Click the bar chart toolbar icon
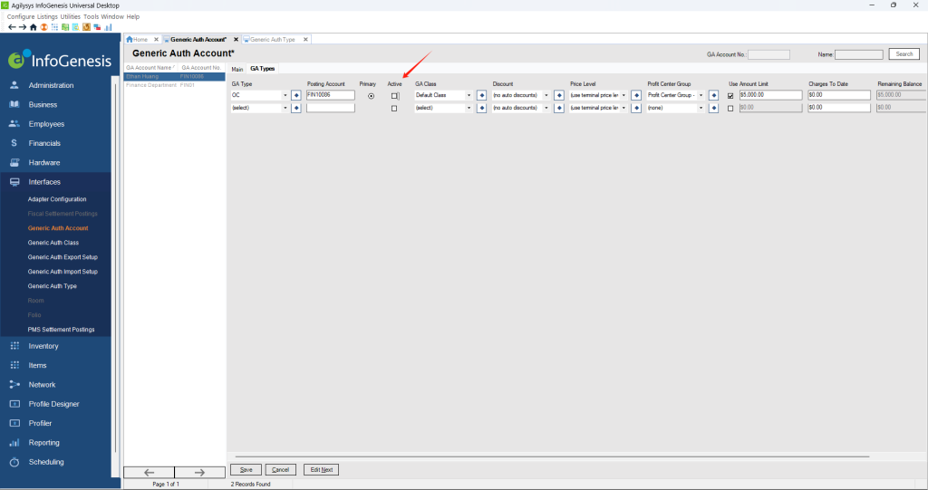The width and height of the screenshot is (928, 490). (108, 27)
